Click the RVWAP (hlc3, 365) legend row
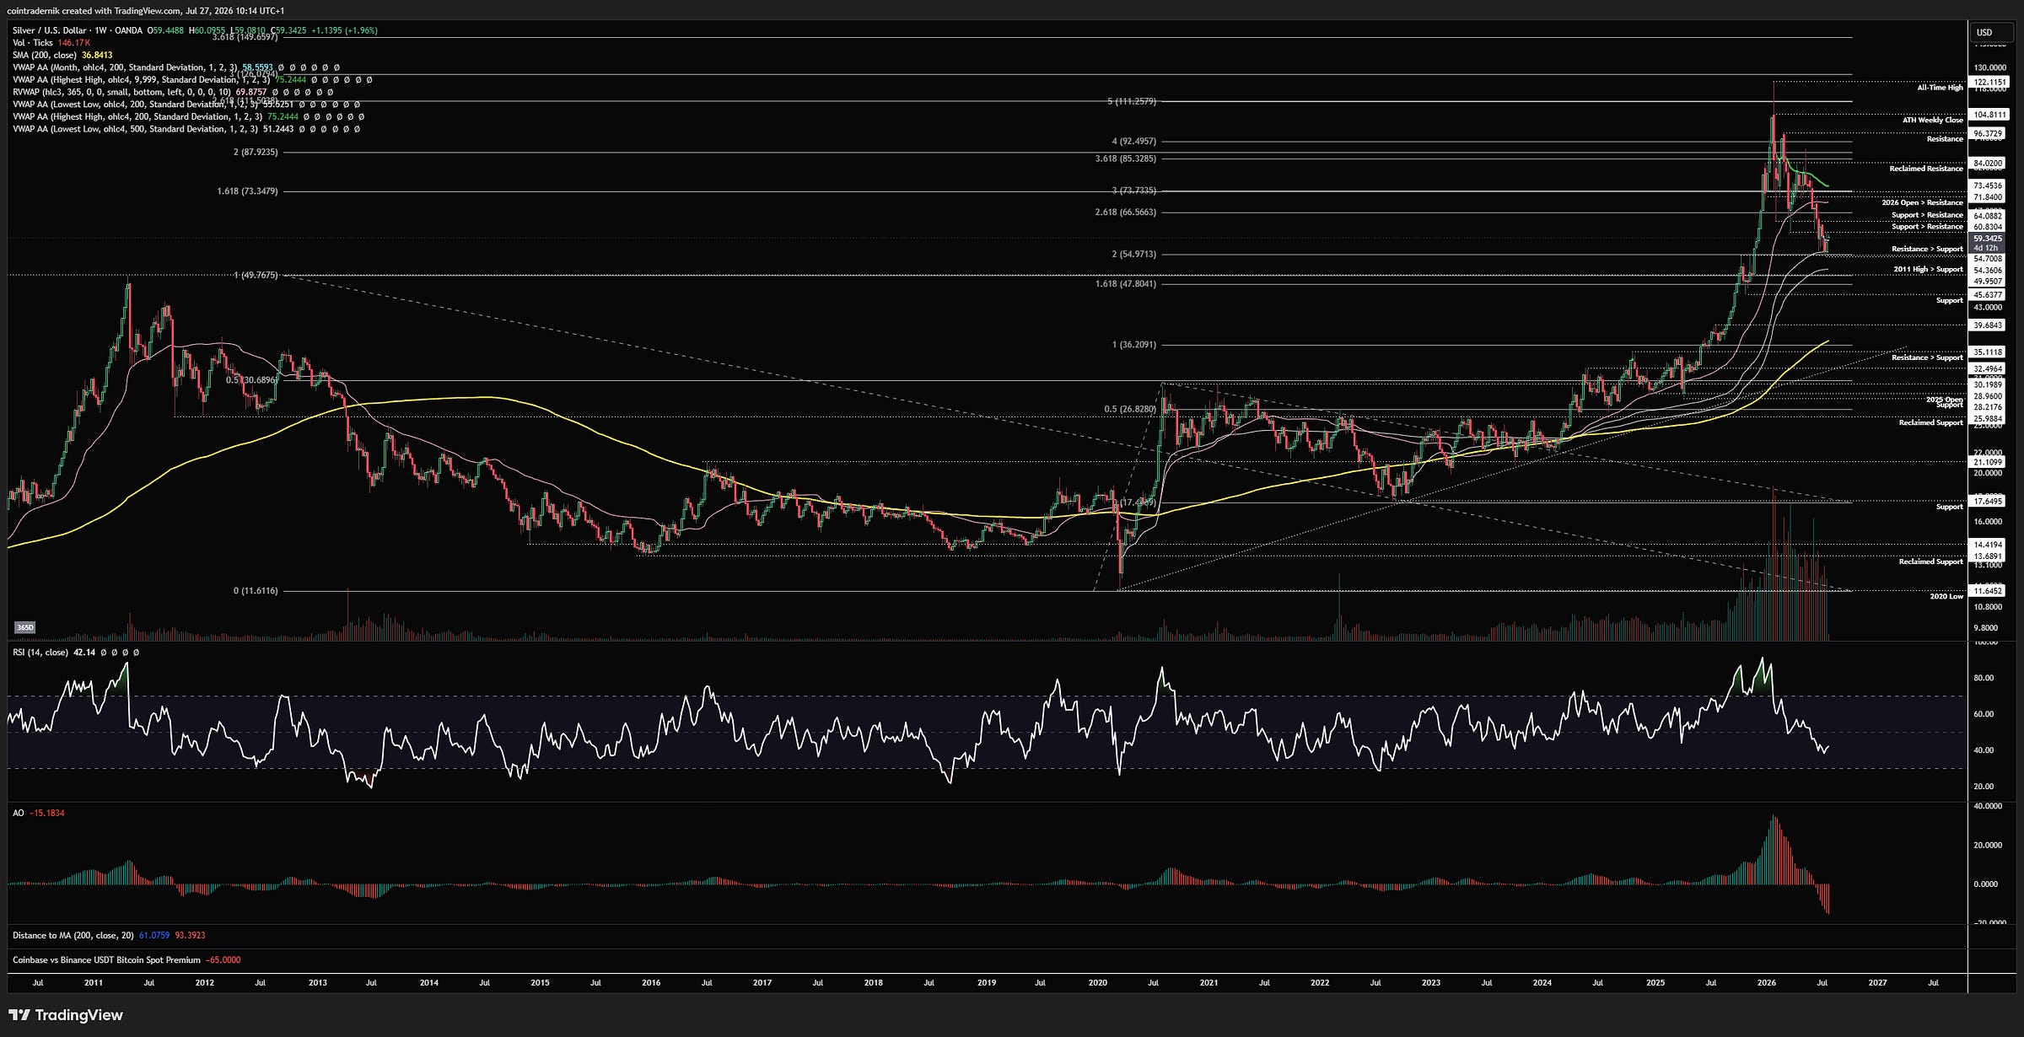Screen dimensions: 2024x1037 click(x=172, y=92)
